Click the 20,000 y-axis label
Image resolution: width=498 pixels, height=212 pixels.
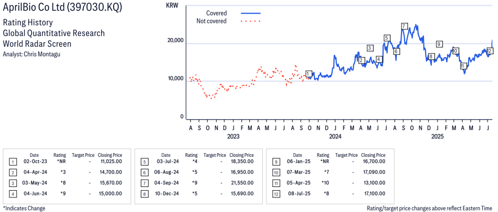click(x=176, y=40)
